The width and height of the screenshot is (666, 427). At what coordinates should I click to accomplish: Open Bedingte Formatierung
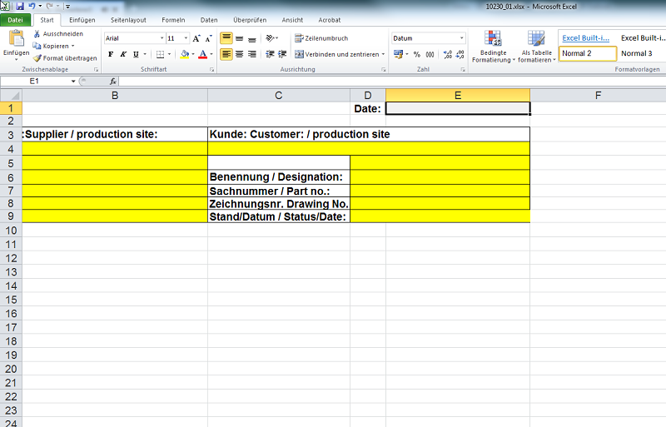point(493,47)
